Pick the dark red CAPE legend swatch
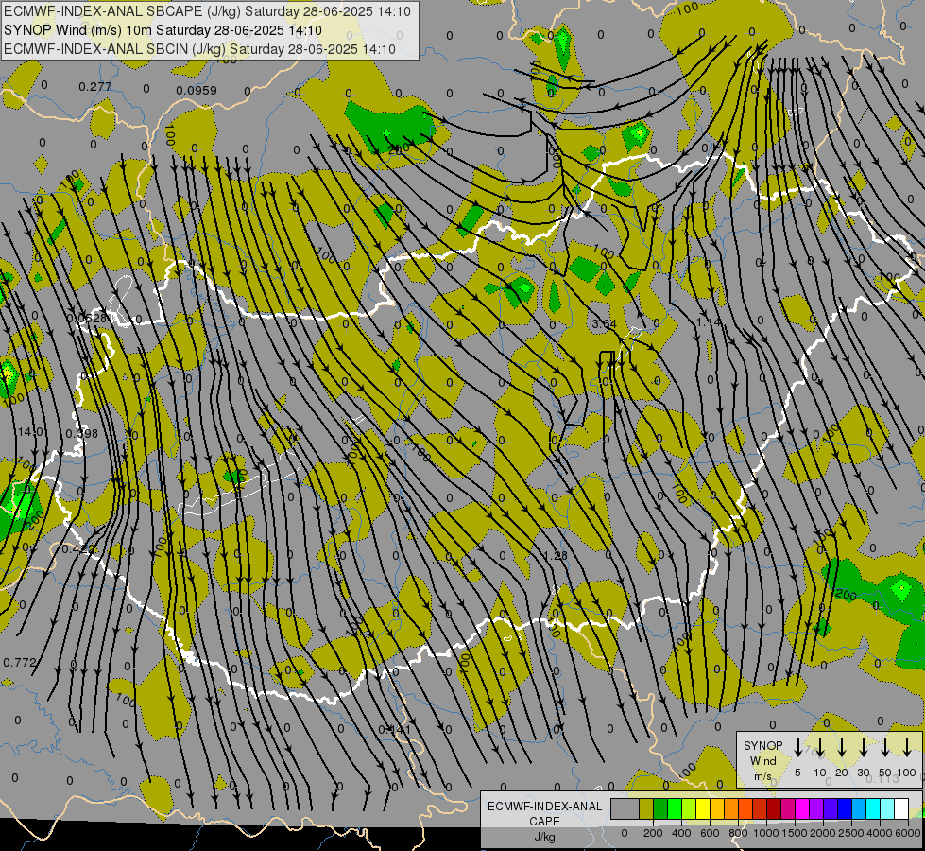This screenshot has height=851, width=925. point(774,808)
